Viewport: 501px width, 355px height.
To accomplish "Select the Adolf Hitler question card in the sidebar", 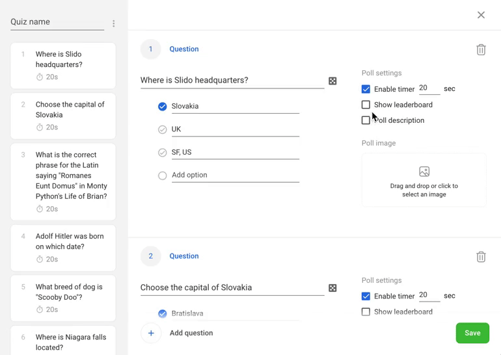I will 63,248.
